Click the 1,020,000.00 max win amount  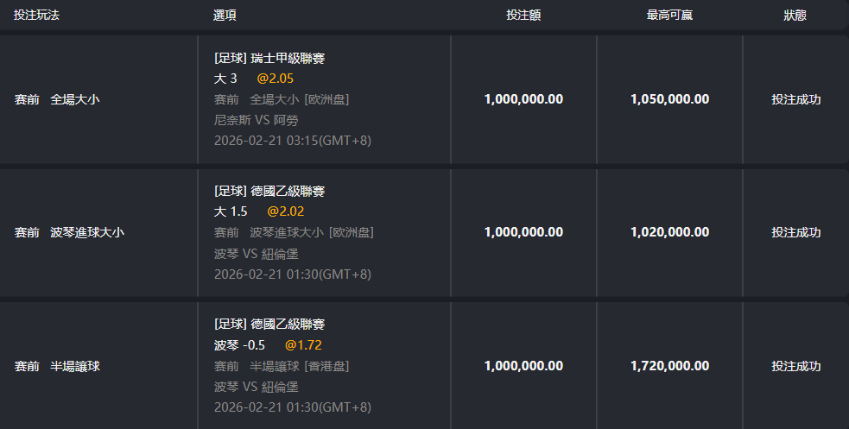point(669,232)
